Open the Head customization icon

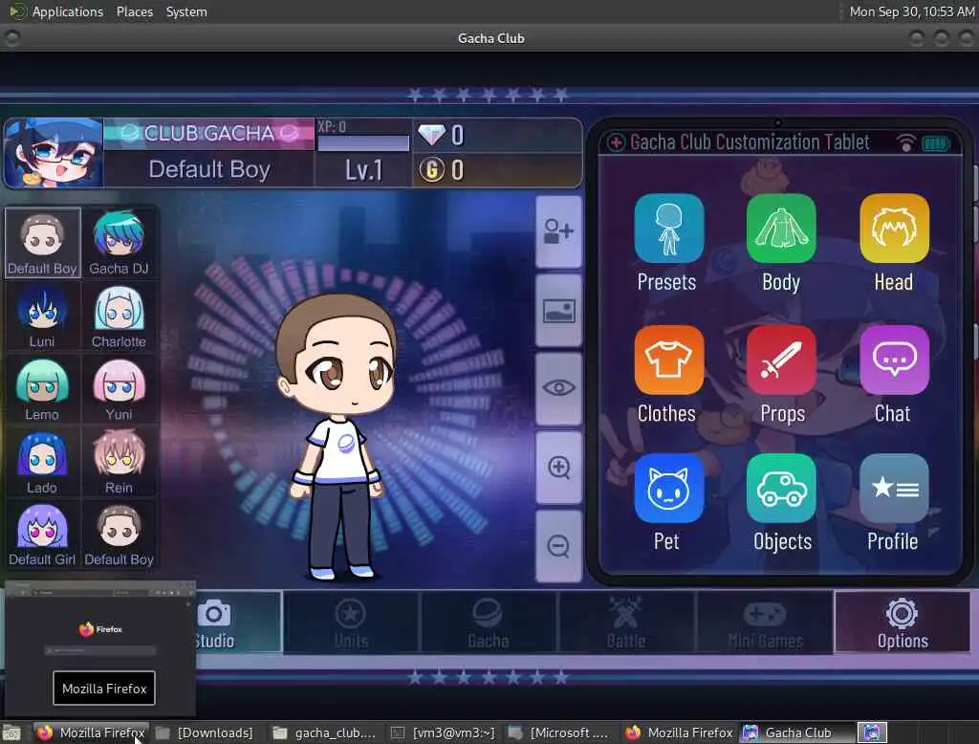(894, 229)
